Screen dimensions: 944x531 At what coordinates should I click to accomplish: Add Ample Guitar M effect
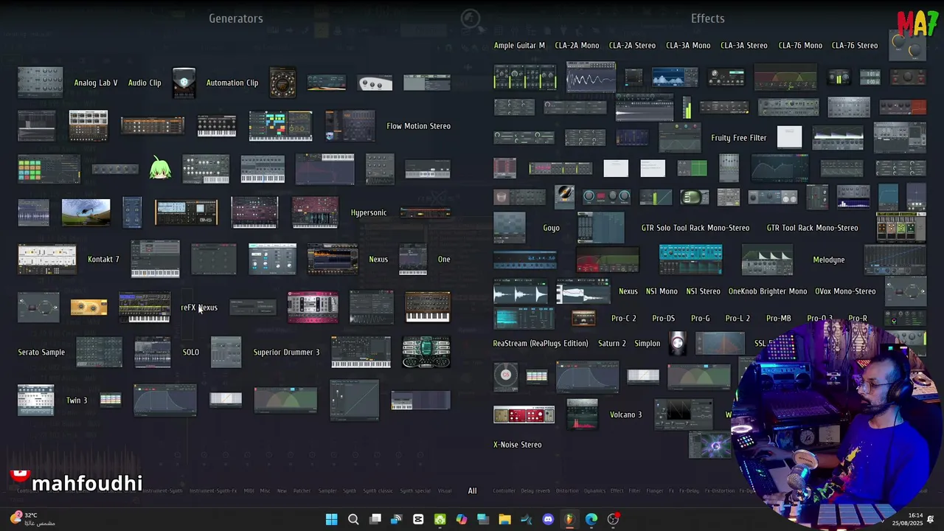[x=519, y=45]
